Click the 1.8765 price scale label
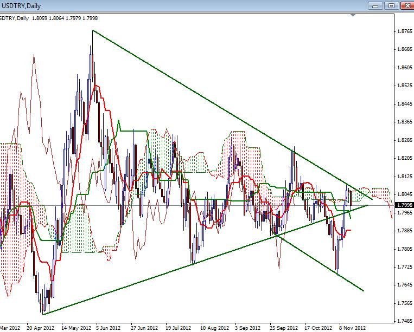 [x=405, y=31]
